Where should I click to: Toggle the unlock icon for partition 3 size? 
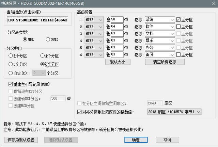pyautogui.click(x=108, y=34)
